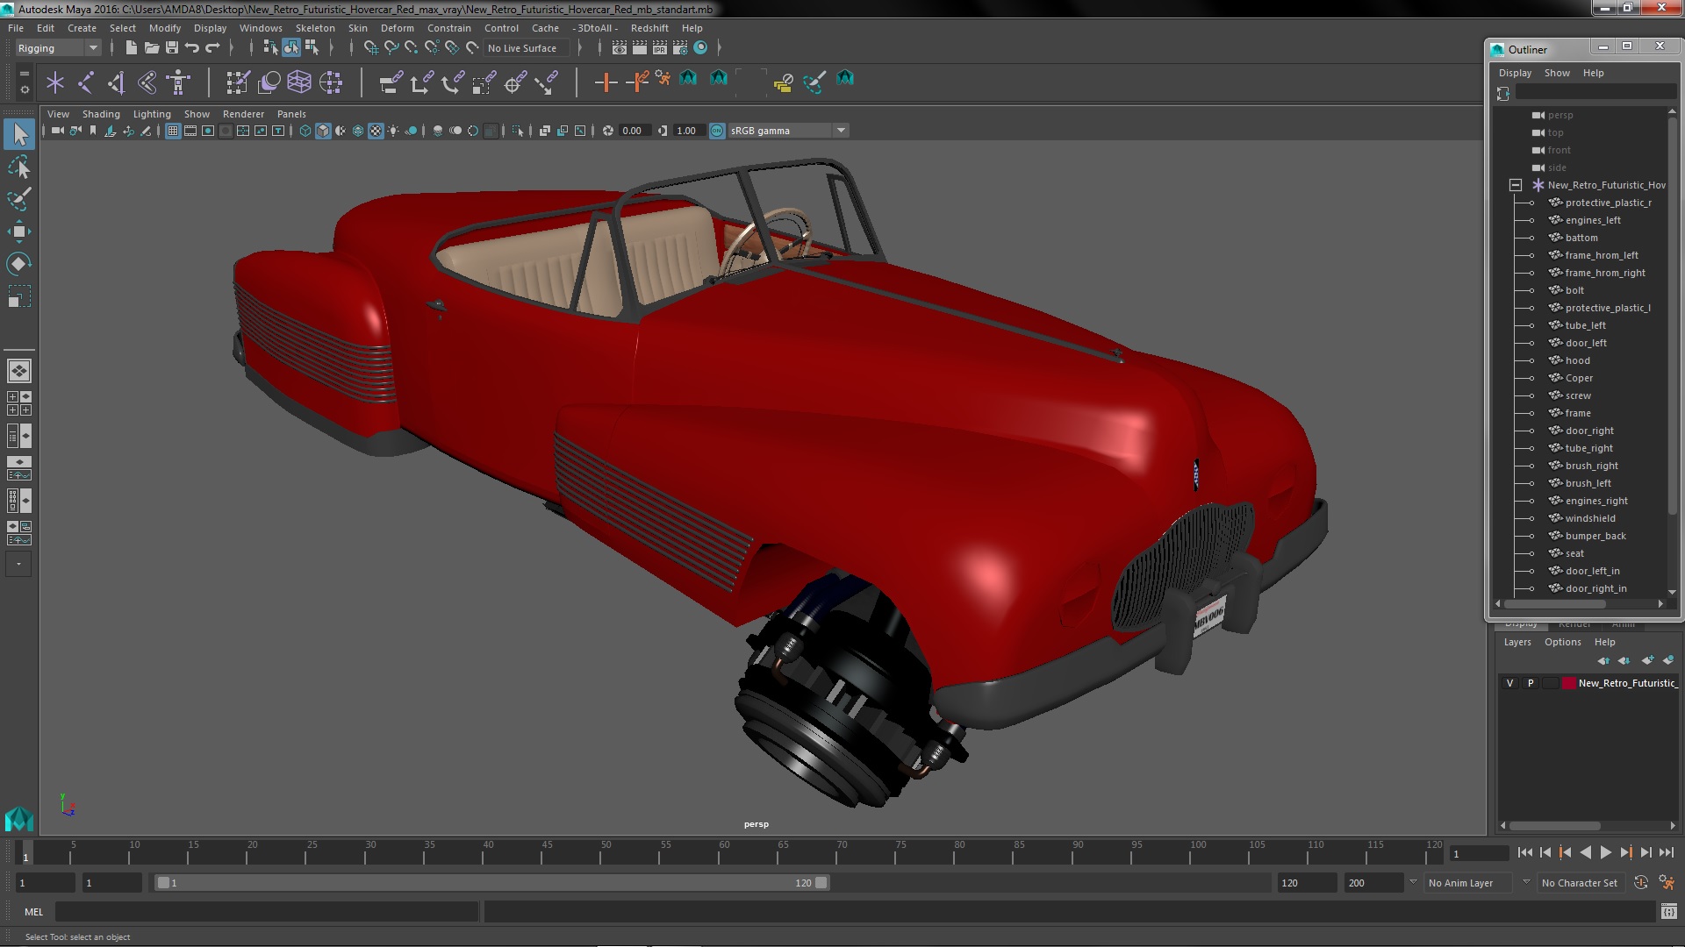Image resolution: width=1685 pixels, height=947 pixels.
Task: Select the Move tool in toolbox
Action: point(18,231)
